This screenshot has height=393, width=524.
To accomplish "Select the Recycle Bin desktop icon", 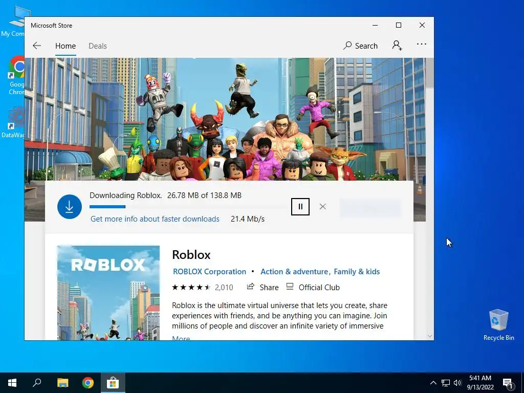I will (x=498, y=325).
